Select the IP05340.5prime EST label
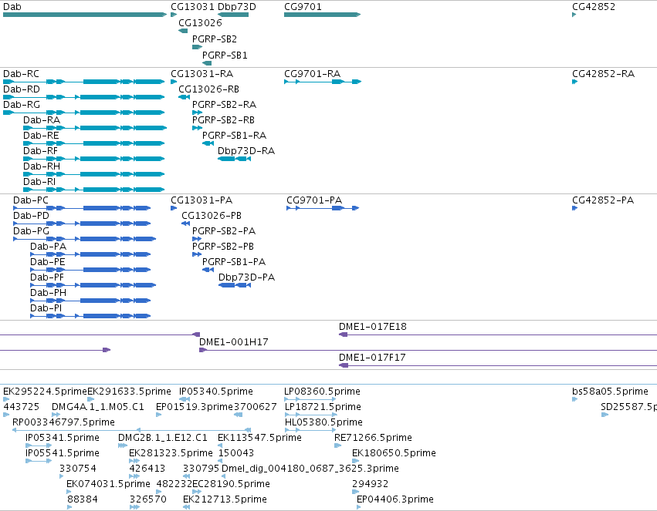The height and width of the screenshot is (511, 657). (216, 392)
